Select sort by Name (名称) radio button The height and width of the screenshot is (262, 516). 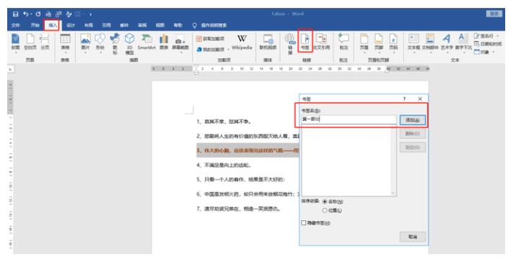[x=325, y=202]
